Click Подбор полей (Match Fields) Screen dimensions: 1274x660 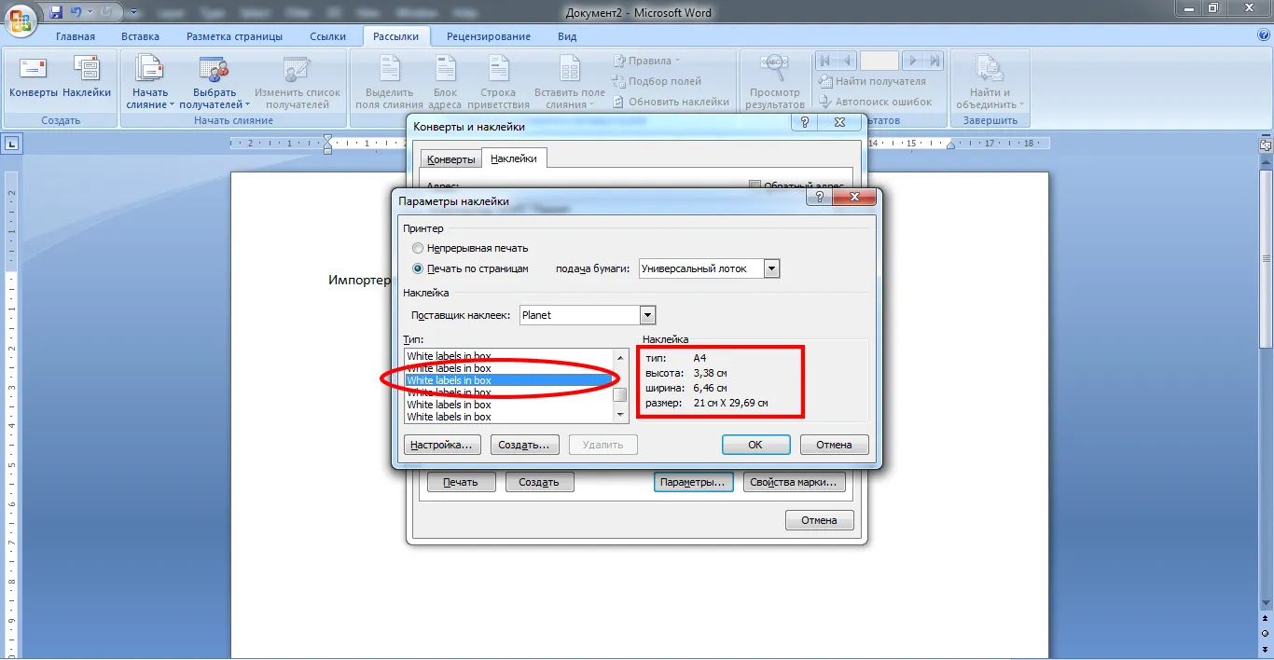[x=657, y=81]
